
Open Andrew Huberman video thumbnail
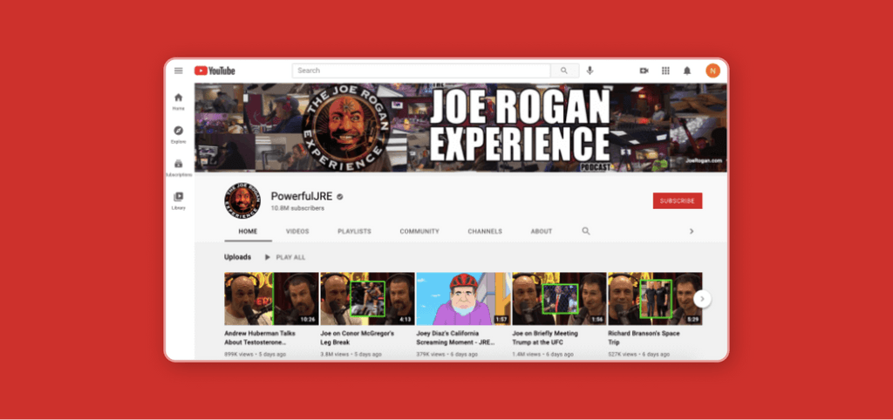(271, 299)
